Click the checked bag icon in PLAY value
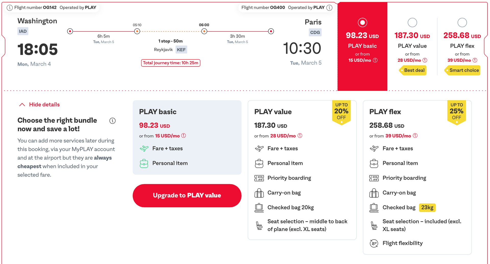This screenshot has width=490, height=264. click(x=259, y=207)
